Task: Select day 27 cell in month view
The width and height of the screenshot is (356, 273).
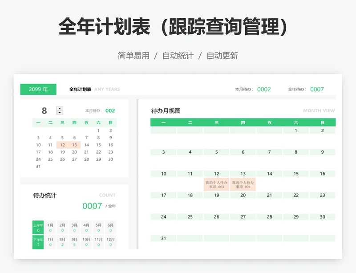Action: tap(243, 217)
